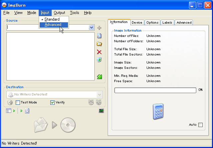This screenshot has height=148, width=213.
Task: Open the Mode menu
Action: point(32,13)
